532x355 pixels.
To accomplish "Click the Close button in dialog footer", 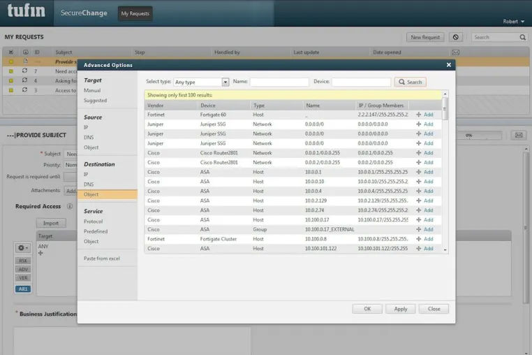I will [434, 309].
